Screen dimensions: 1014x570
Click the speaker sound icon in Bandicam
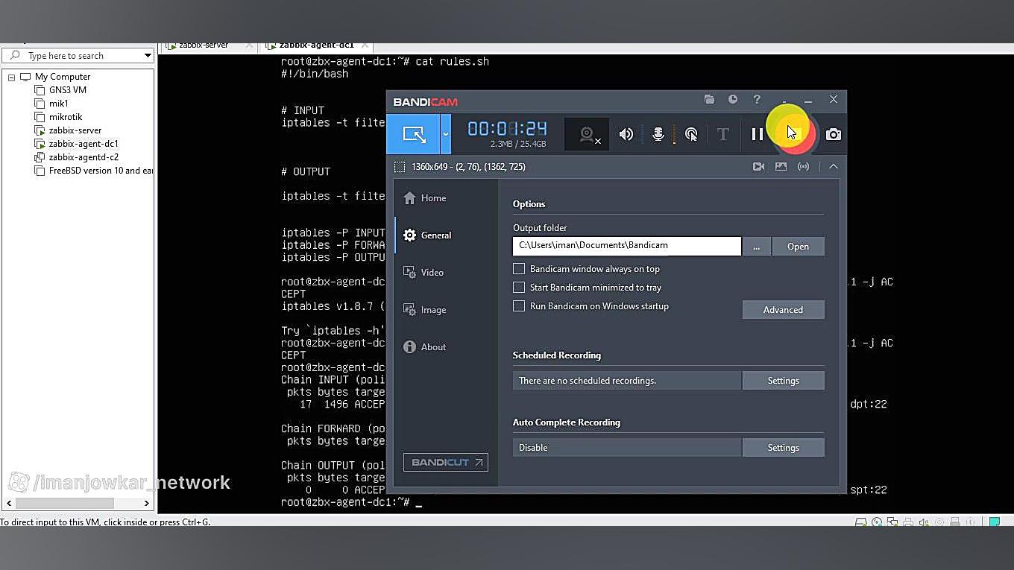626,134
